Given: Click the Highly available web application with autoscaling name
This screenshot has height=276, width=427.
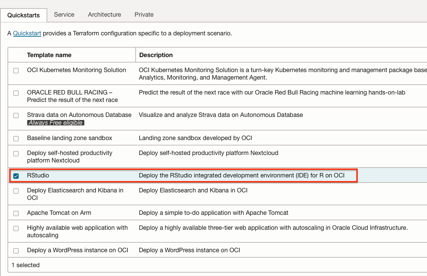Looking at the screenshot, I should pyautogui.click(x=78, y=231).
